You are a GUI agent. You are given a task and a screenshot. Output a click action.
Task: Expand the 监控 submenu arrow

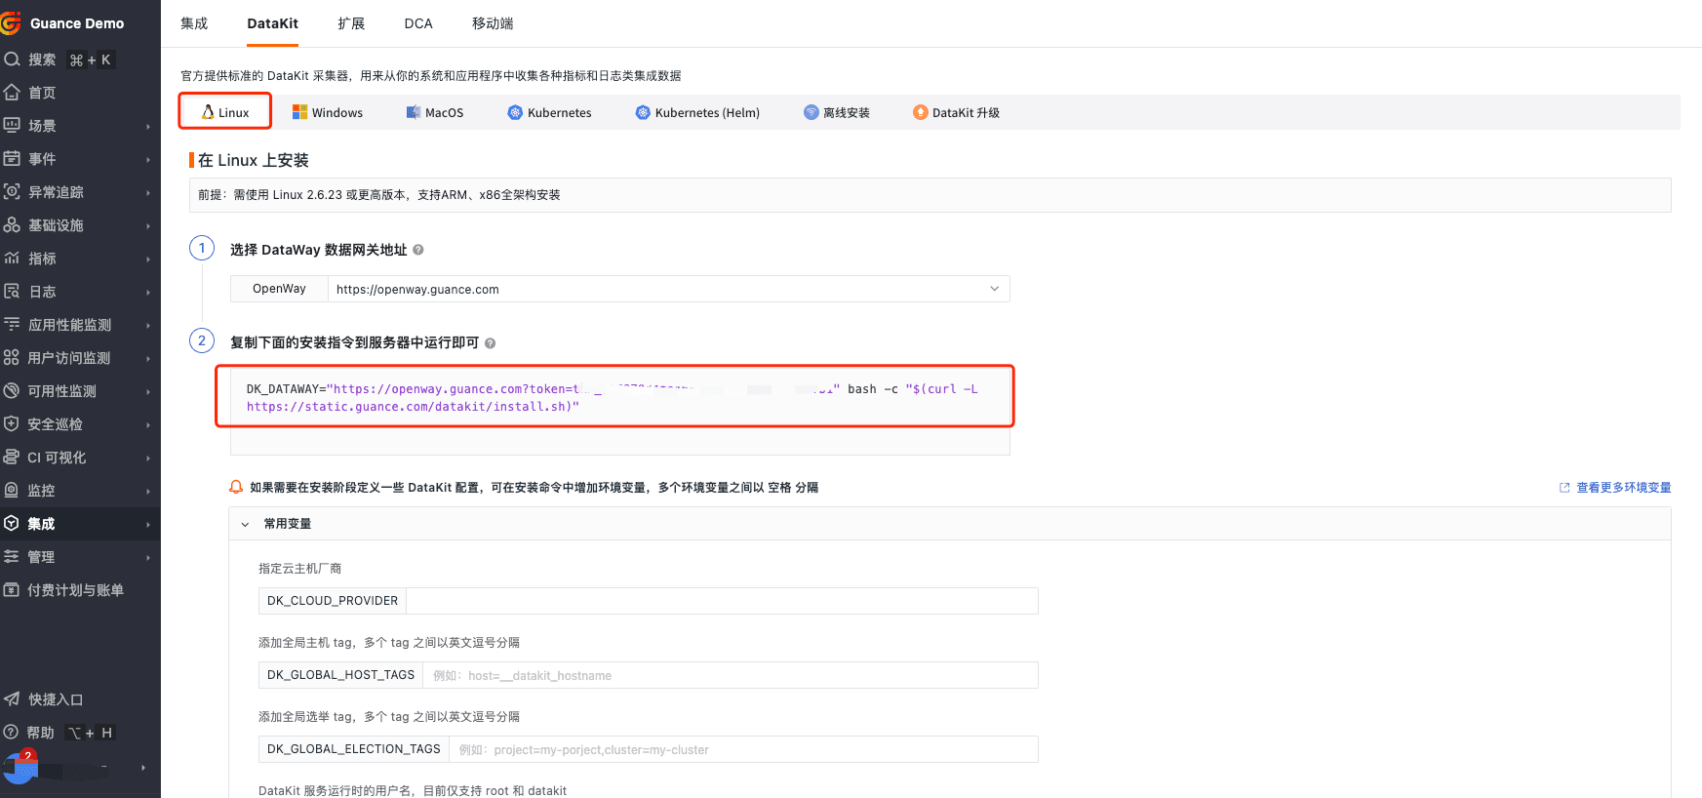pyautogui.click(x=148, y=492)
